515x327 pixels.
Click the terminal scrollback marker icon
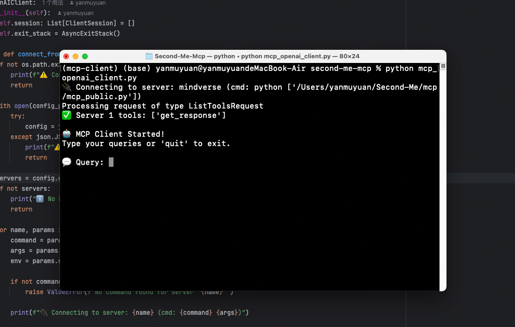443,66
